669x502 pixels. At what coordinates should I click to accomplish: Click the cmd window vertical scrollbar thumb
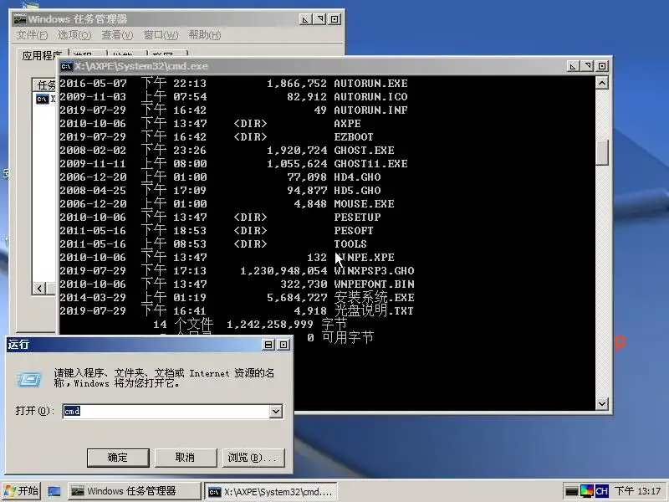[601, 153]
